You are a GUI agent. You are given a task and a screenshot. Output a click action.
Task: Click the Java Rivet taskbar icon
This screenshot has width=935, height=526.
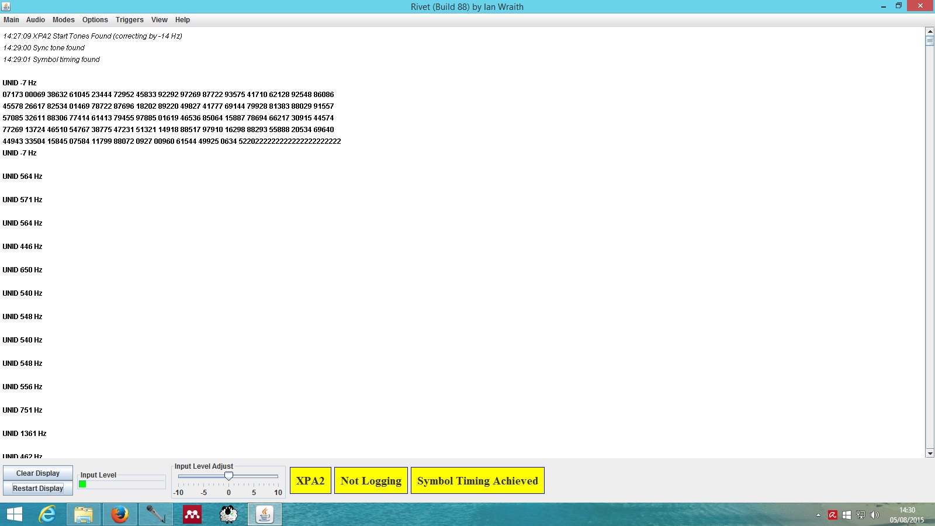click(x=265, y=514)
